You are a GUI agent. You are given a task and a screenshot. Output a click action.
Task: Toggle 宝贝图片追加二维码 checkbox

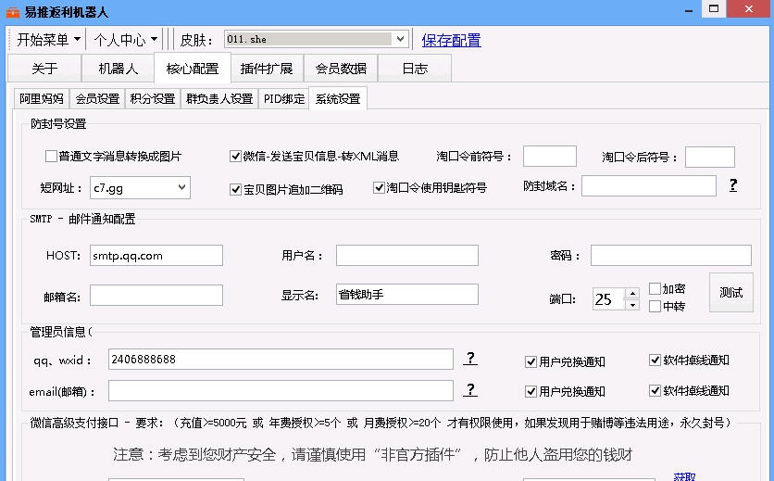pos(235,189)
